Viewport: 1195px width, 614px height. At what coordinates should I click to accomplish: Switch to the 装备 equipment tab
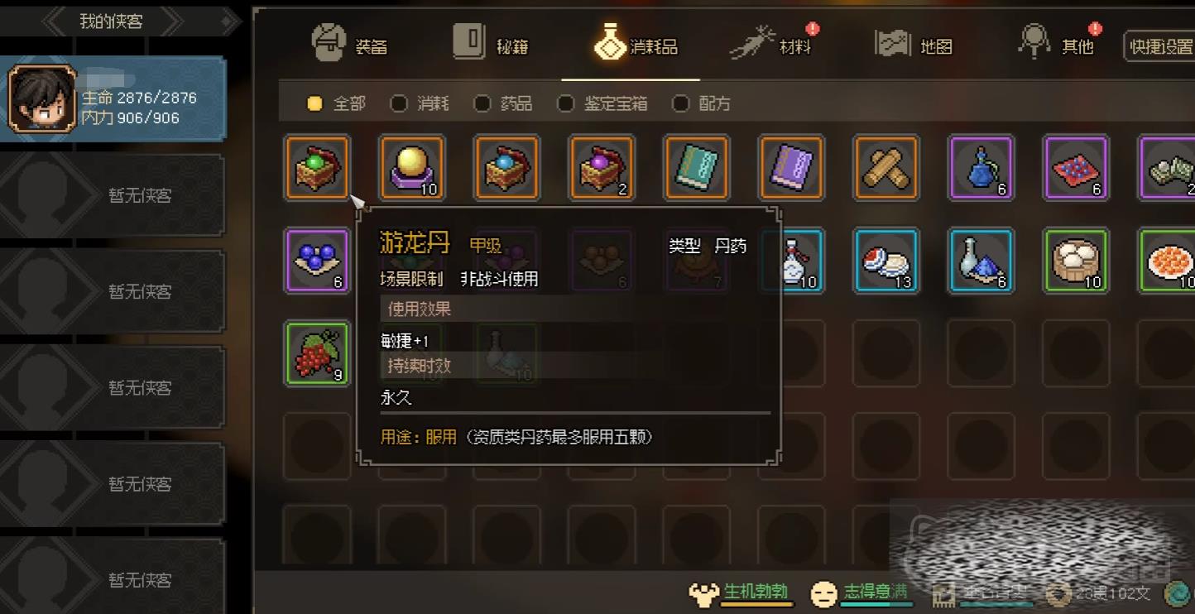(349, 44)
